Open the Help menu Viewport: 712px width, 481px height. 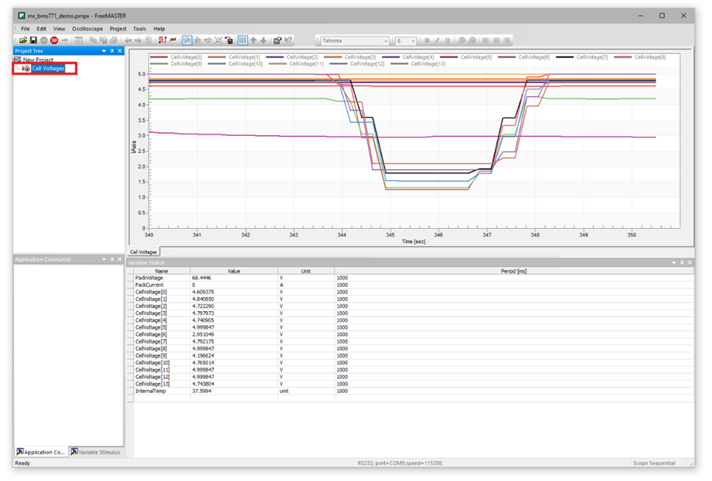[159, 29]
